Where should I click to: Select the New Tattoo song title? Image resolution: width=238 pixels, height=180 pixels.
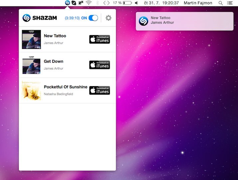[55, 36]
